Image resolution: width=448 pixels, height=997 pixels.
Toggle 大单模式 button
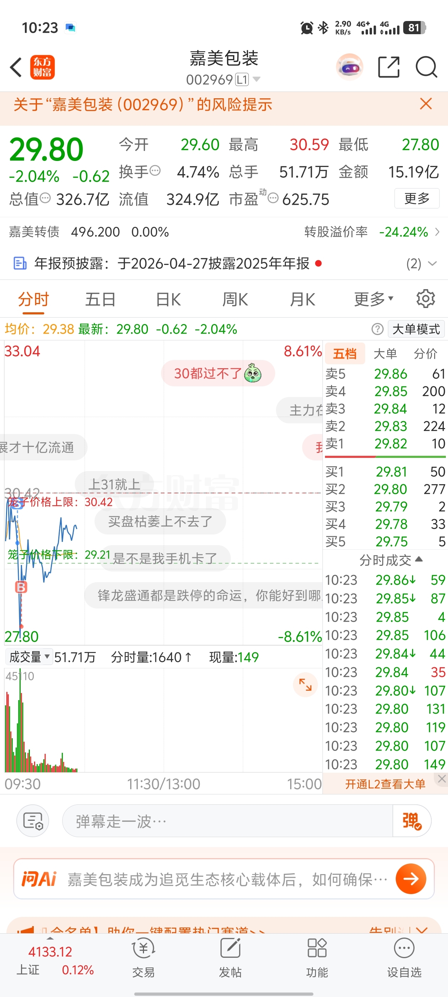point(416,329)
